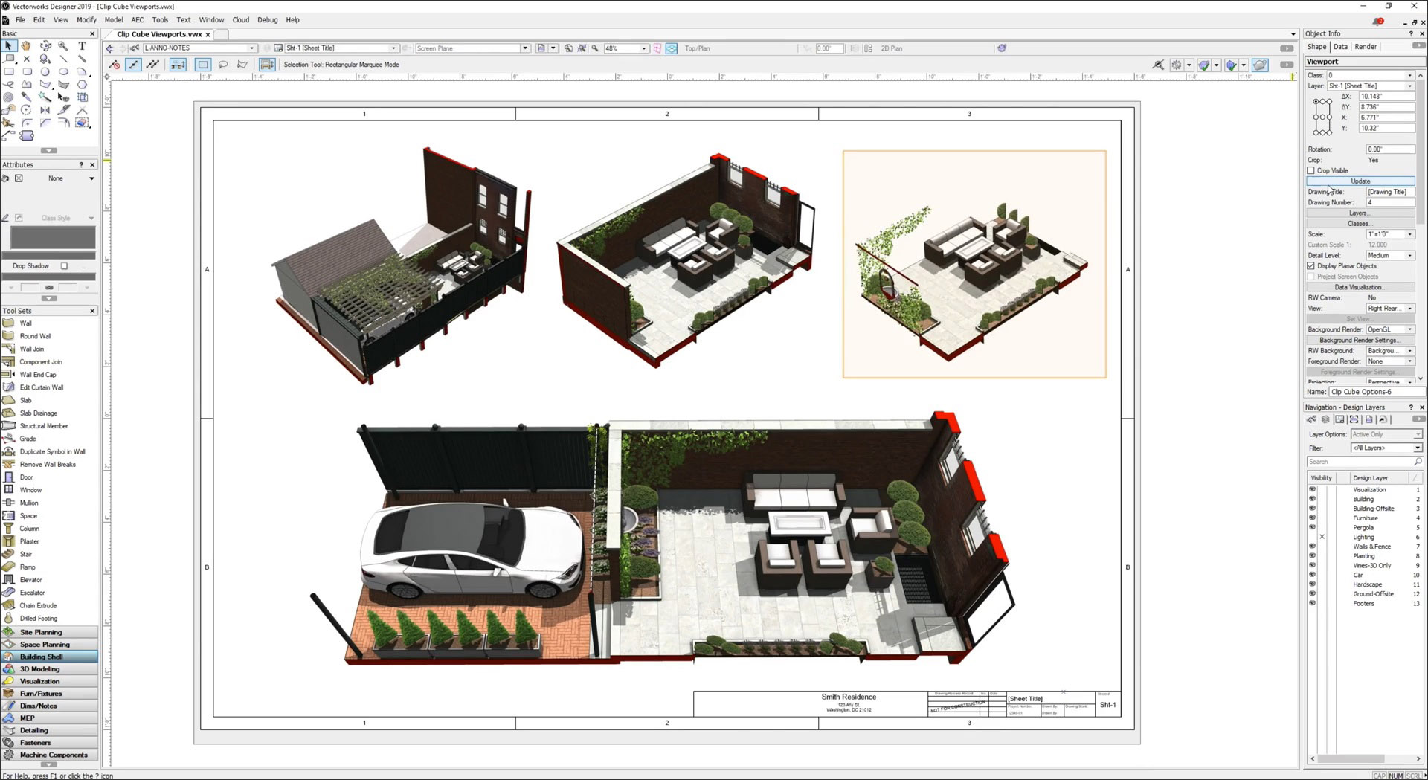
Task: Choose the Zoom magnifier tool
Action: [63, 46]
